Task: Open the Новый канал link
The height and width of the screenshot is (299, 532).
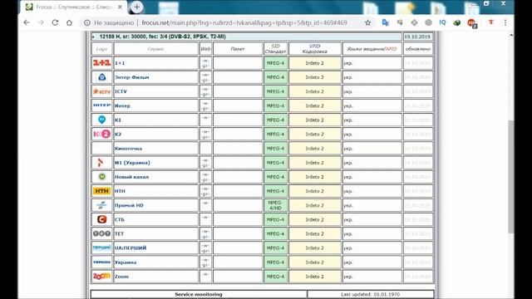Action: [131, 177]
